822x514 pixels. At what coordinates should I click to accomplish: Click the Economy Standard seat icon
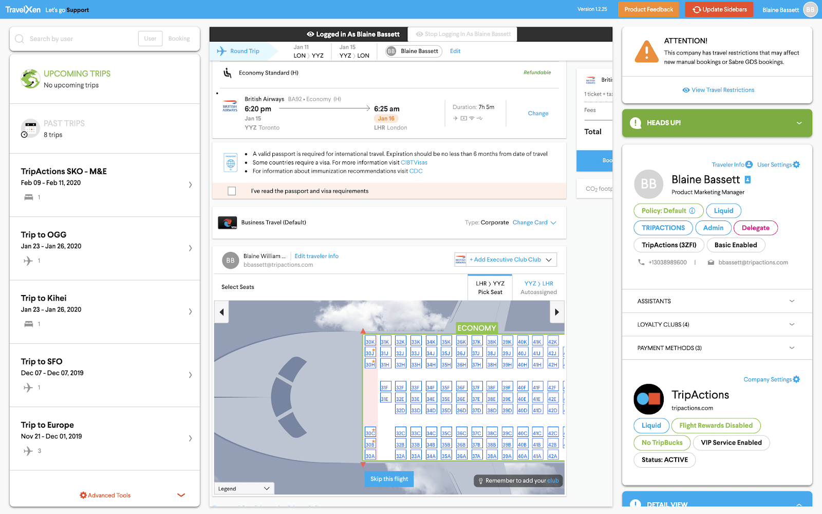tap(227, 73)
